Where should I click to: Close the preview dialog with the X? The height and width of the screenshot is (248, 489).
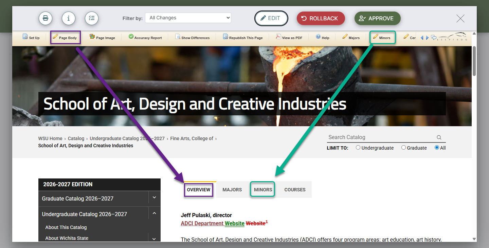[460, 18]
